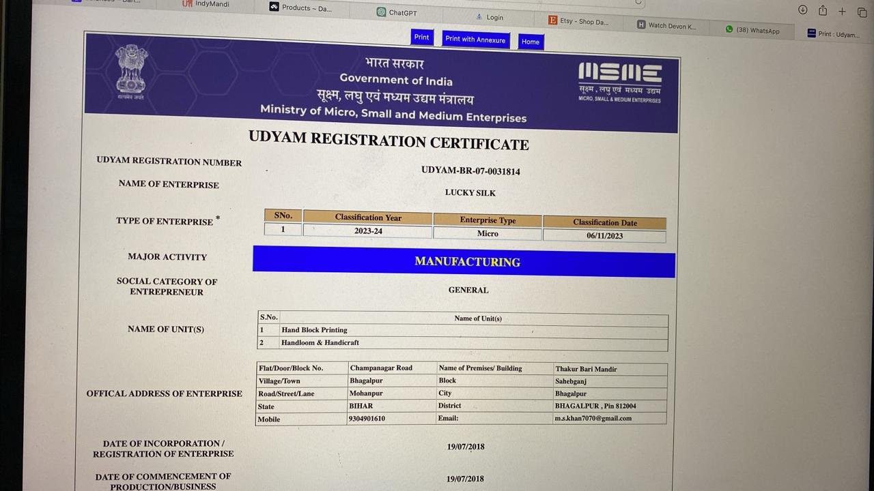The image size is (874, 491).
Task: Go to Home via blue button
Action: [x=531, y=42]
